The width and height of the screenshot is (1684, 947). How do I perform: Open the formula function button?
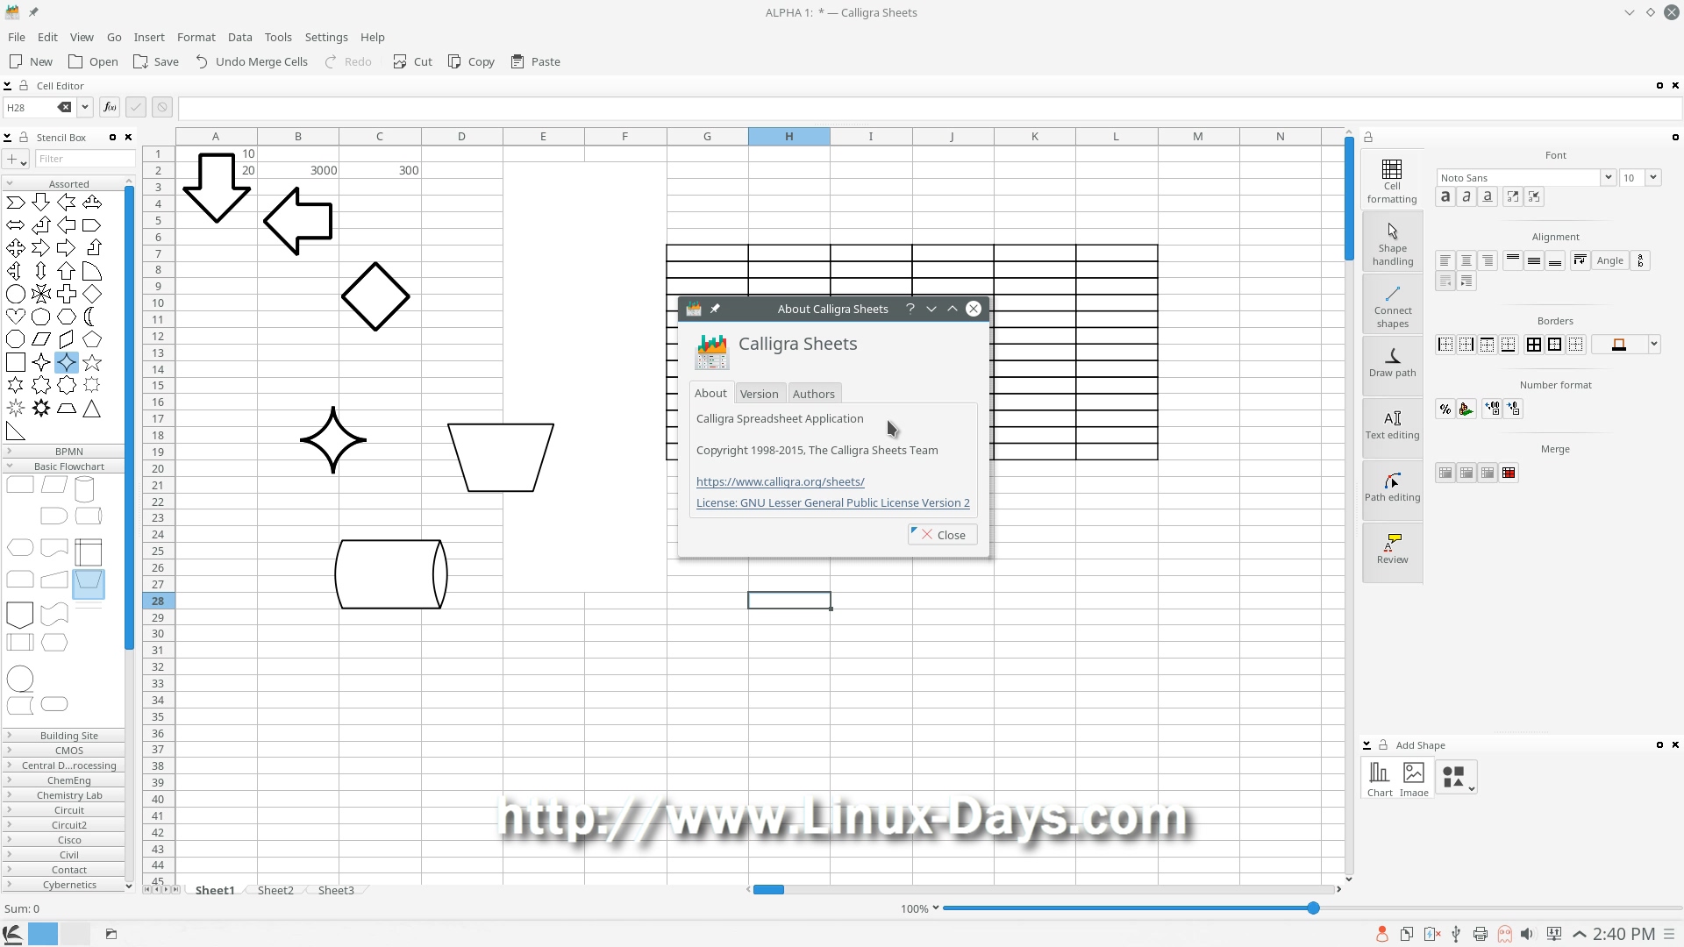coord(110,107)
